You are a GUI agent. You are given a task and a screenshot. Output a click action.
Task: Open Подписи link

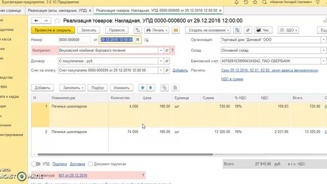(59, 164)
